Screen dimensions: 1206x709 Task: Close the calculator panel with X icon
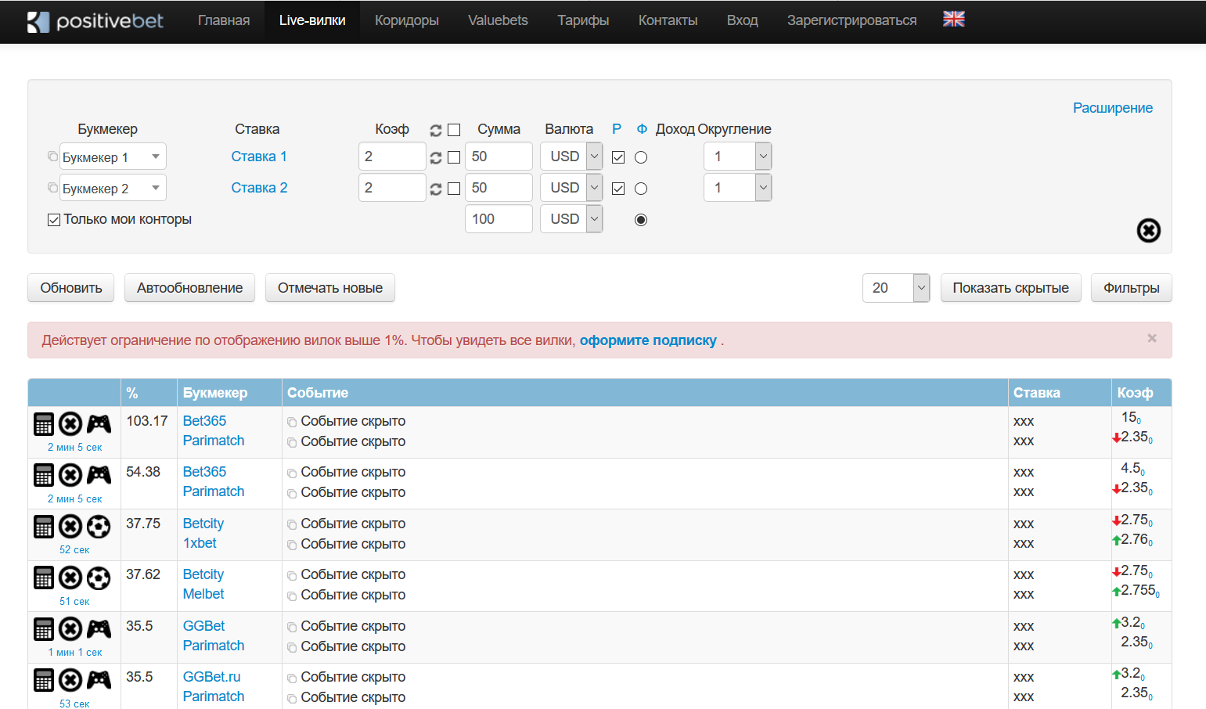click(x=1148, y=230)
